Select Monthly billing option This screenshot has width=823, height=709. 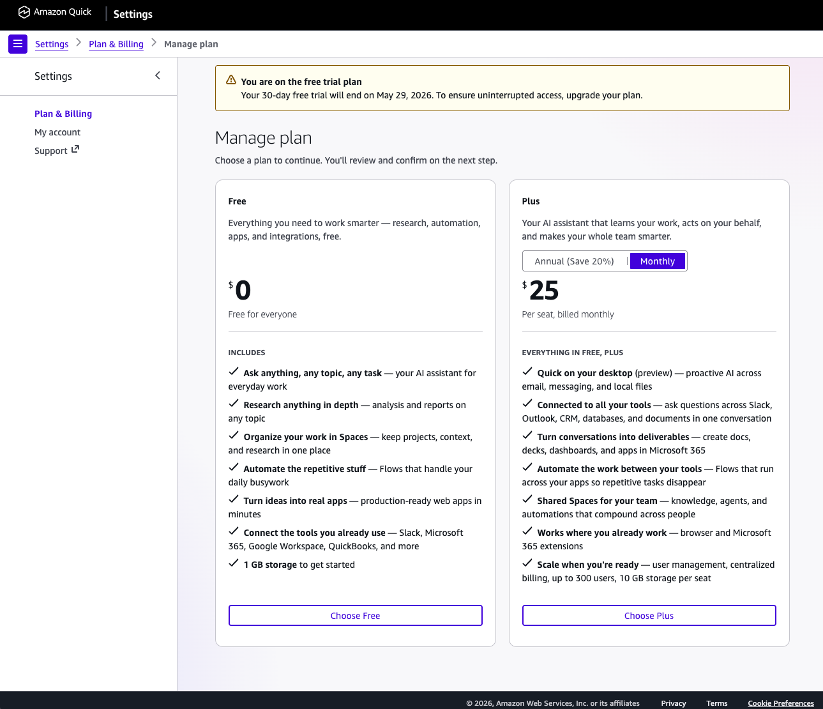coord(657,261)
